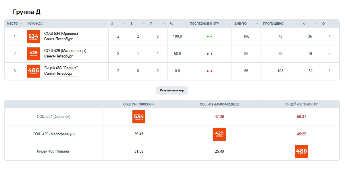Viewport: 345px width, 175px height.
Task: Open the ЗАБИТО column dropdown arrow
Action: point(257,24)
